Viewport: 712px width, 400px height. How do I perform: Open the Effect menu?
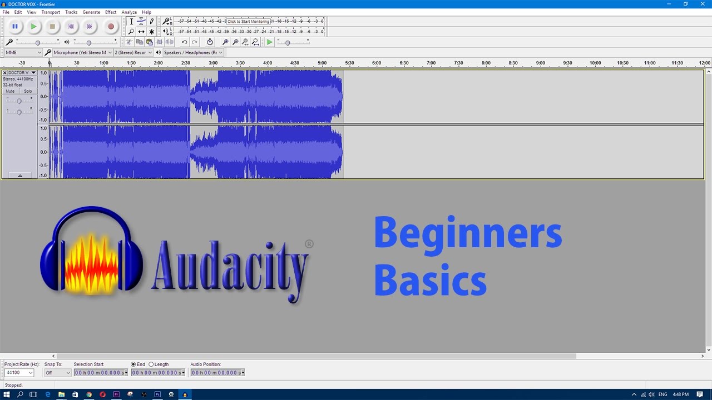pos(111,12)
